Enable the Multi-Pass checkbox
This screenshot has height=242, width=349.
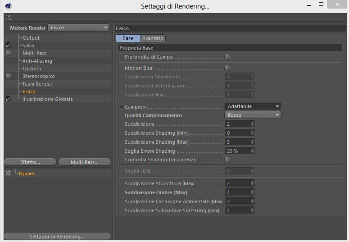click(x=8, y=53)
